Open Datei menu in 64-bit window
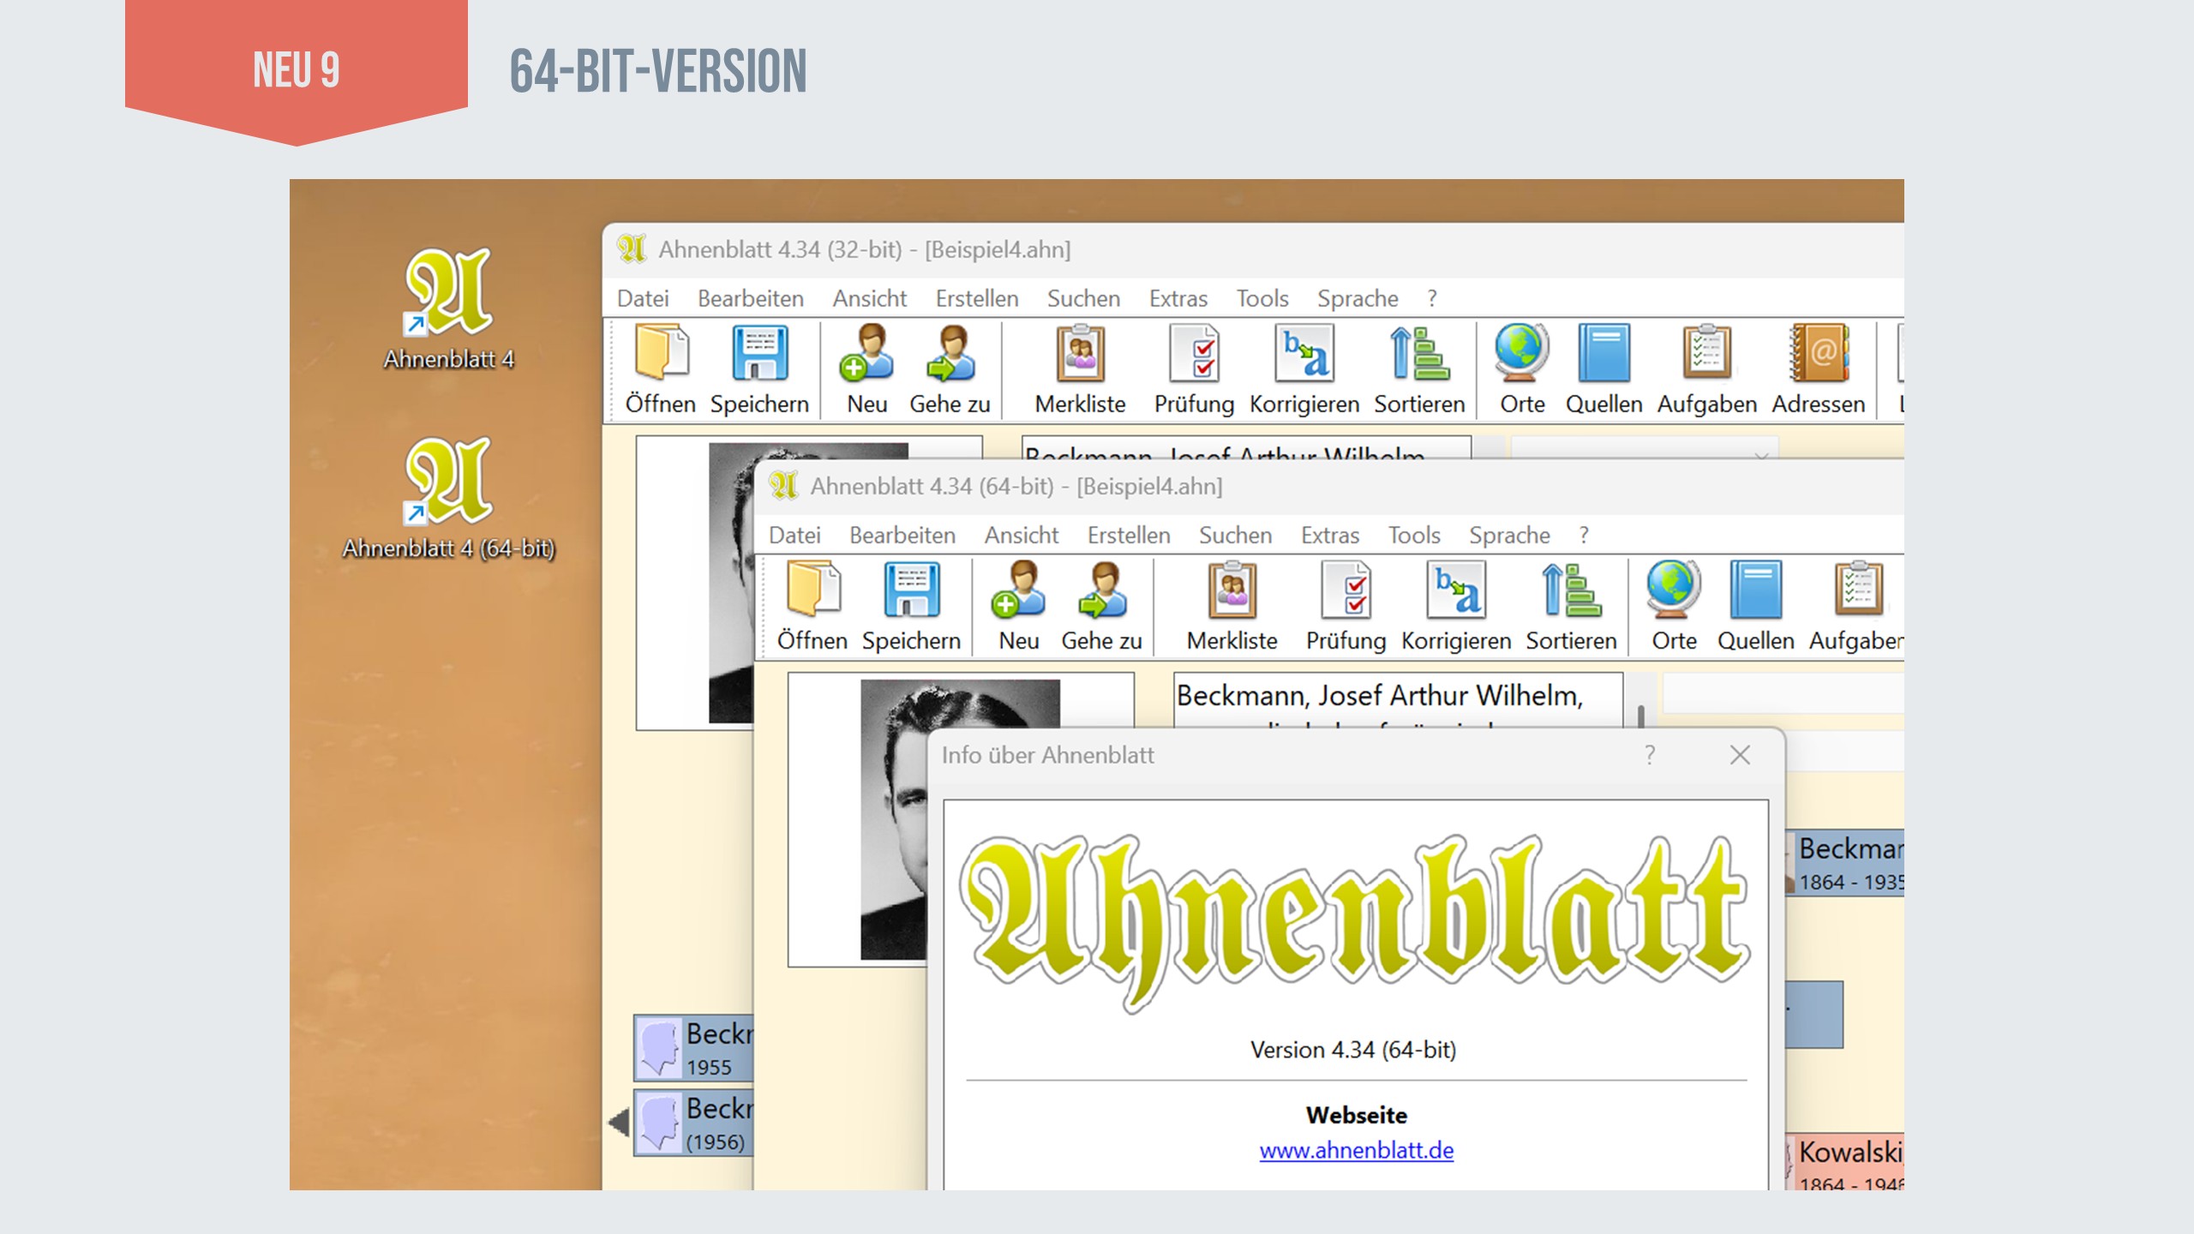This screenshot has height=1234, width=2194. click(794, 536)
